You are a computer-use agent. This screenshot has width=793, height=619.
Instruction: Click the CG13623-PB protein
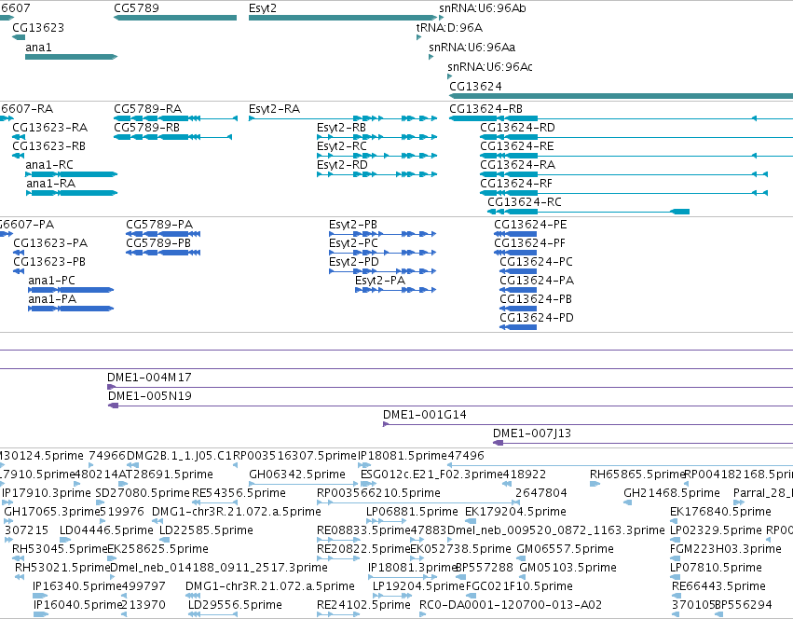19,271
